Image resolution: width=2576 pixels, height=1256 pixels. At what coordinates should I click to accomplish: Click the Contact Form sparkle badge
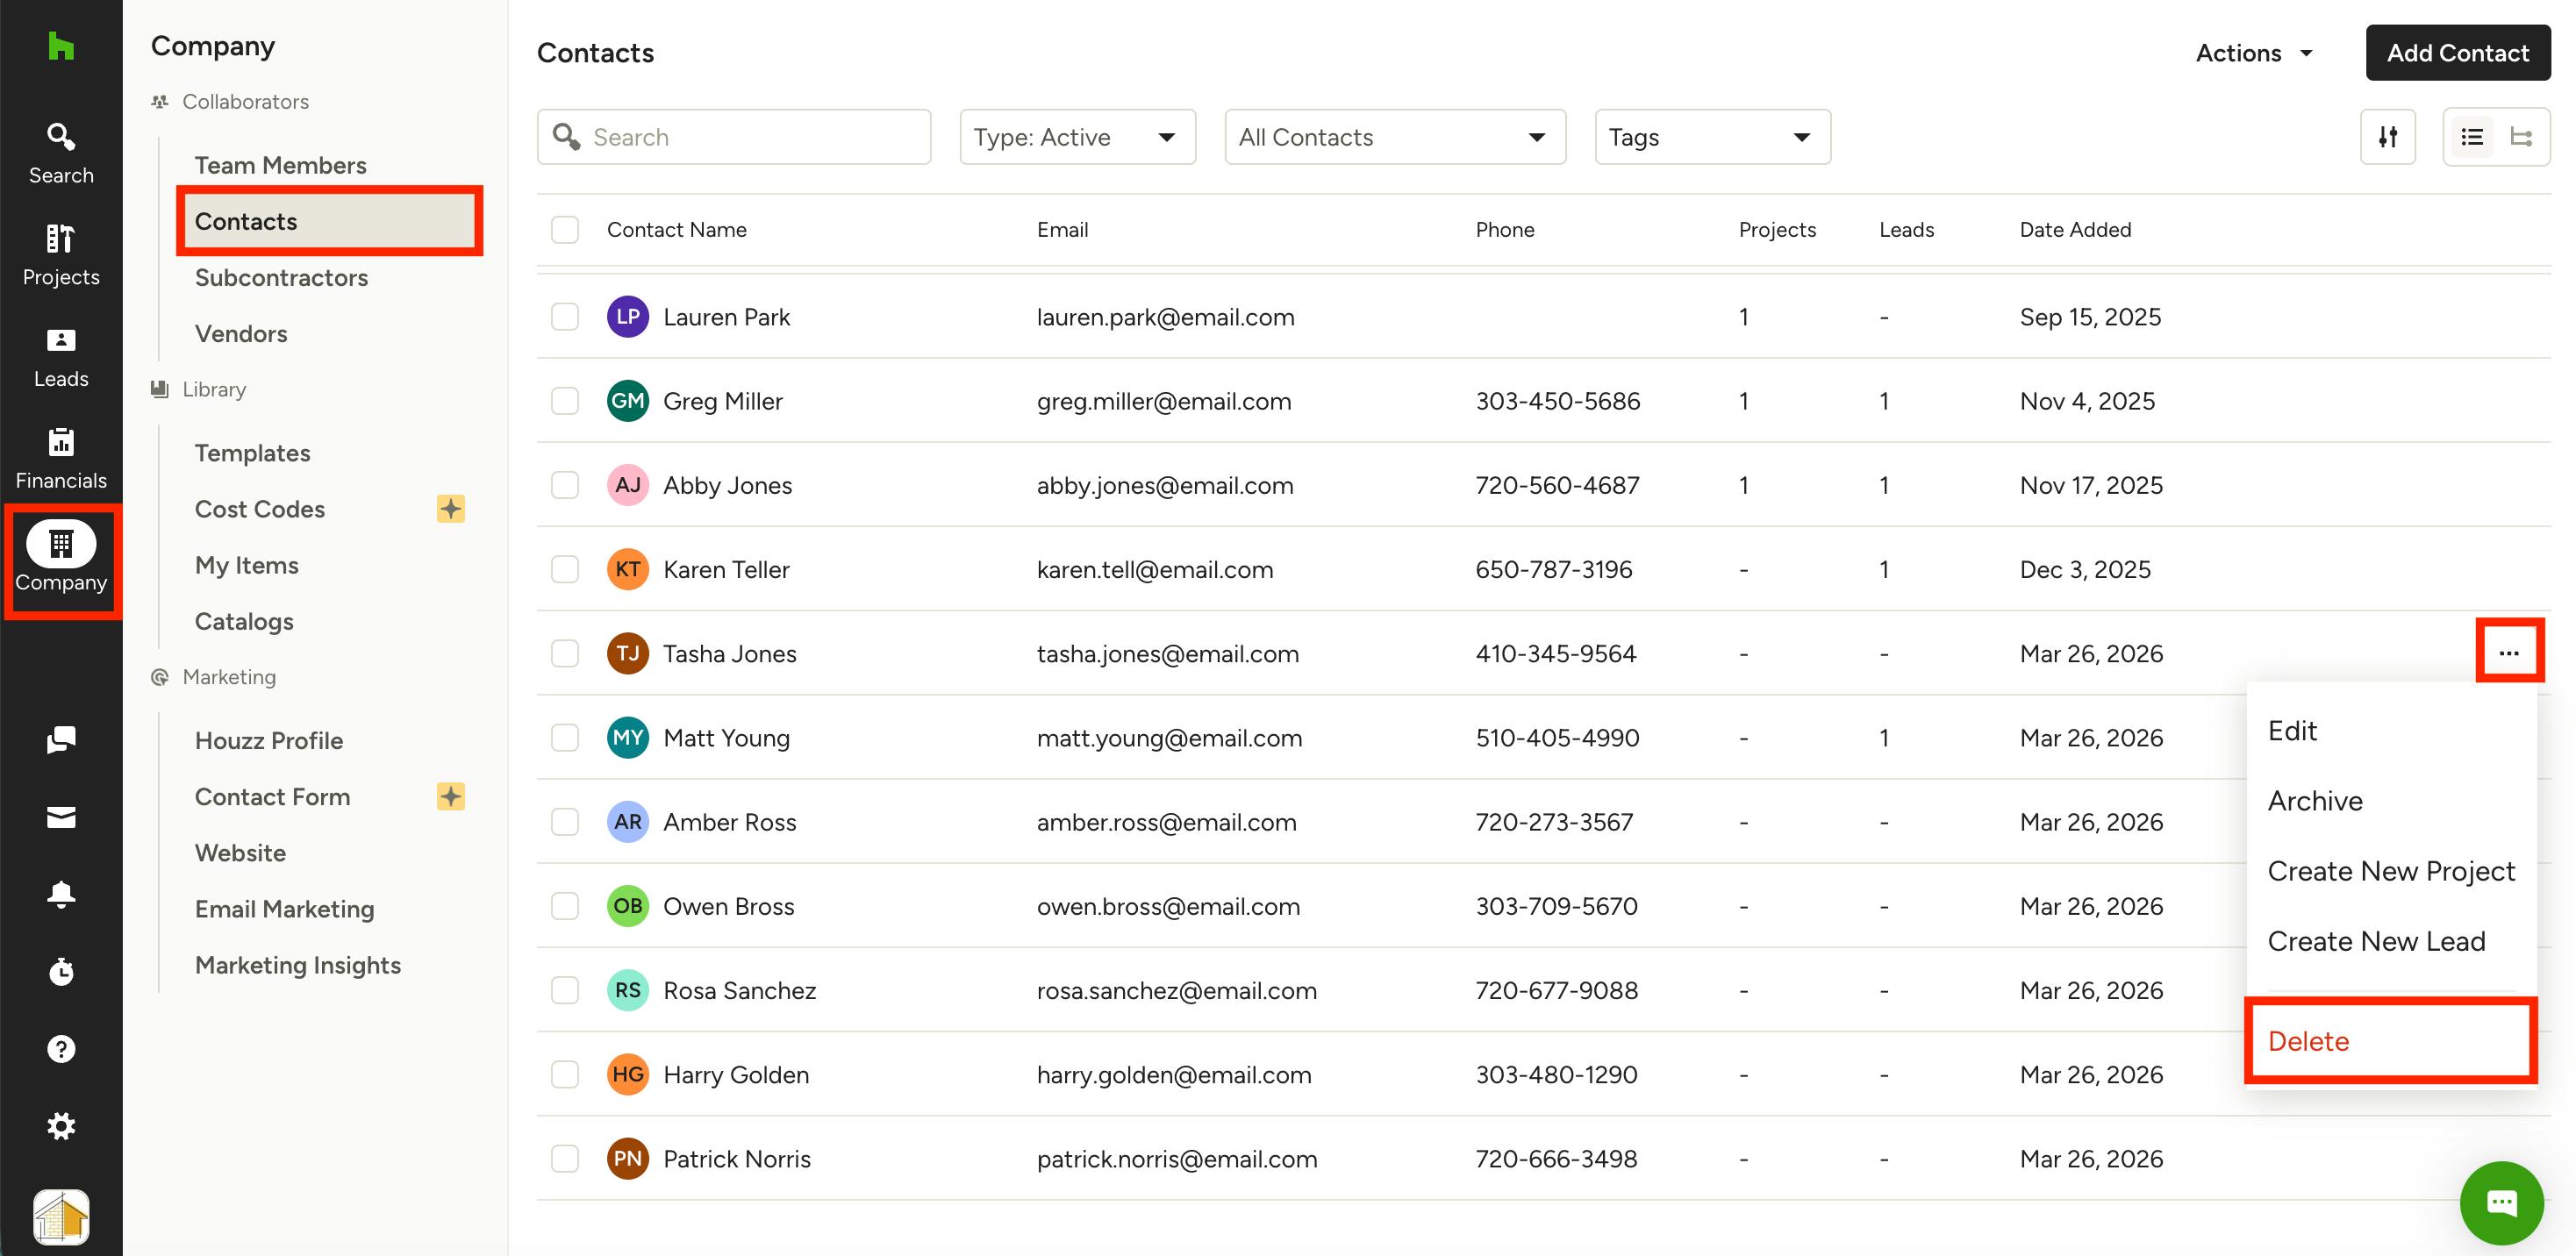pos(451,797)
